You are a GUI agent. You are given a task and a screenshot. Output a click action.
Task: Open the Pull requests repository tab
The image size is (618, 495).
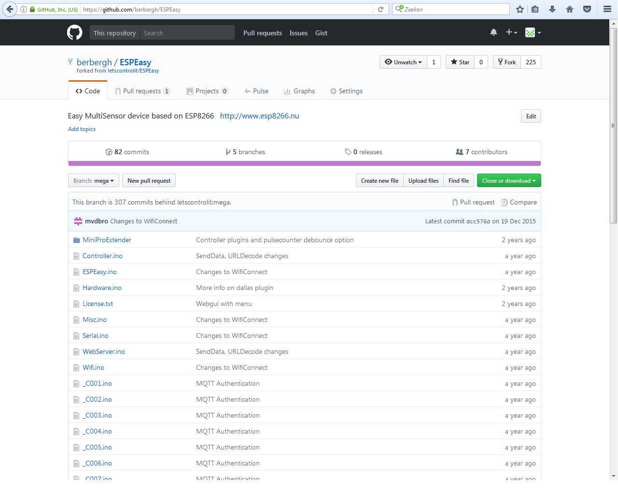[142, 91]
